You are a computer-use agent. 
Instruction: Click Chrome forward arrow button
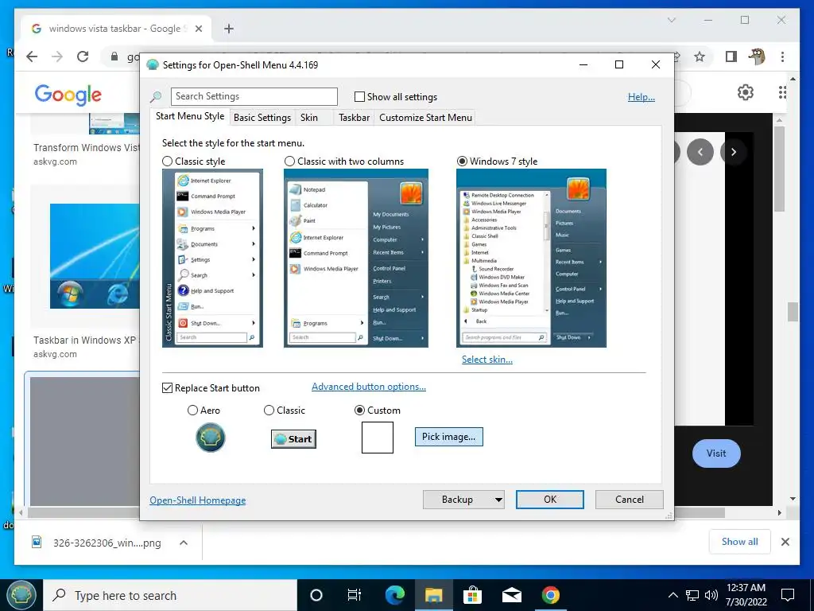(x=57, y=56)
